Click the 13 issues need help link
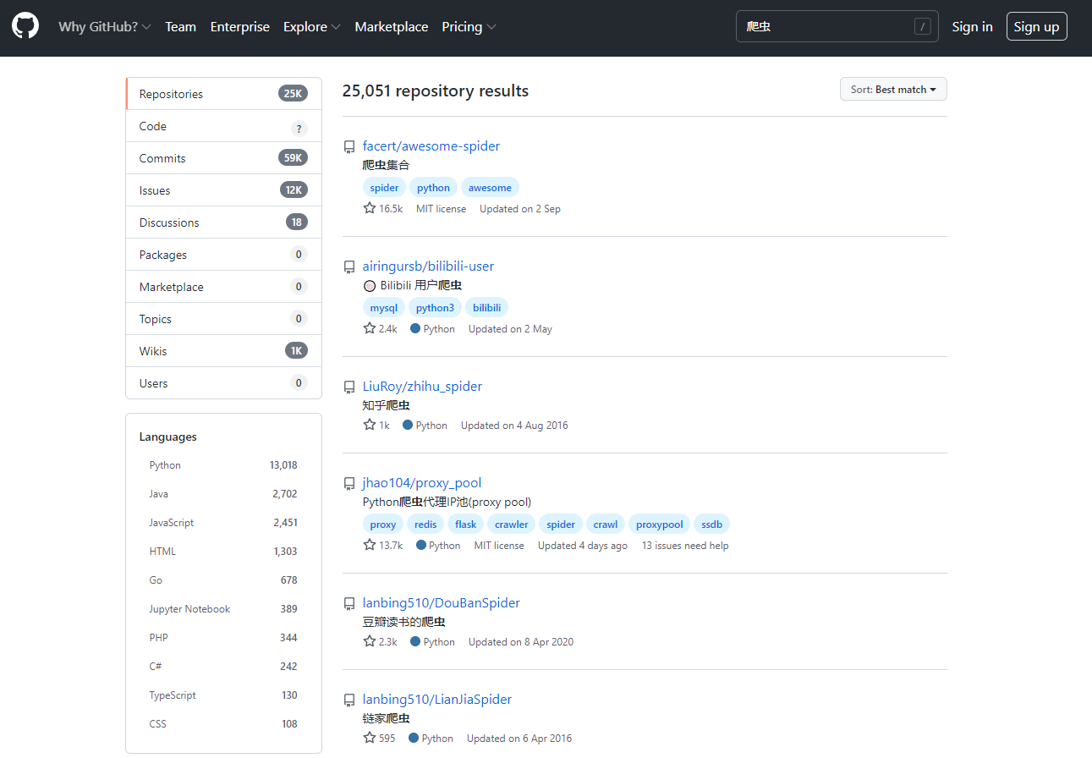The image size is (1092, 758). click(x=685, y=546)
